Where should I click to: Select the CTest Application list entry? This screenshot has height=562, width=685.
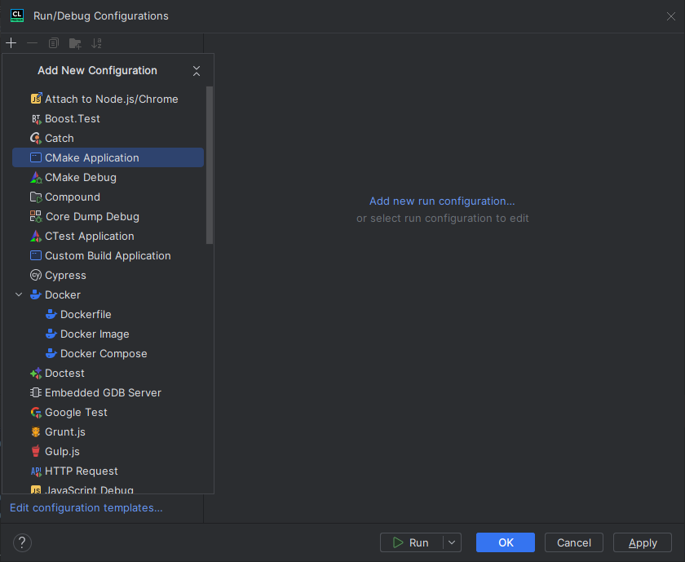point(108,236)
